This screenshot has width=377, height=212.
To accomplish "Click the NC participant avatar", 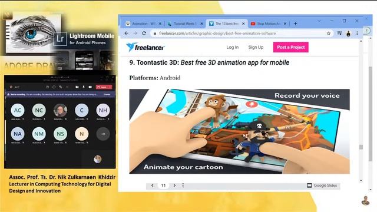I will tap(39, 110).
